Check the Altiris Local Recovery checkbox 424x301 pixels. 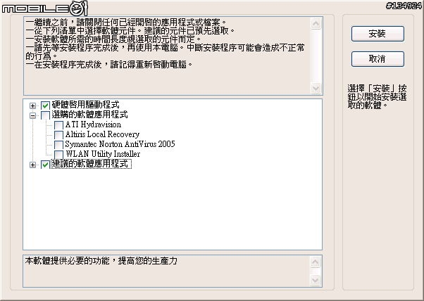point(58,135)
